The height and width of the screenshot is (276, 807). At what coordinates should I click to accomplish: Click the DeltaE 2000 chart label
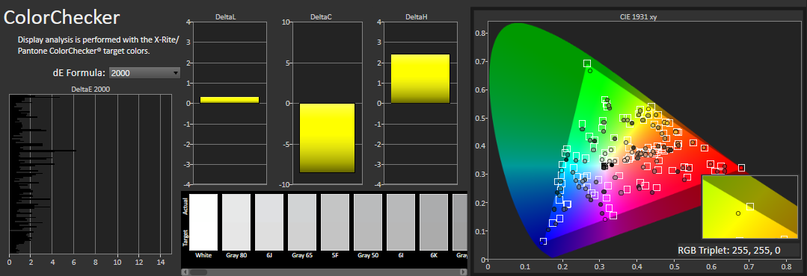(x=90, y=89)
